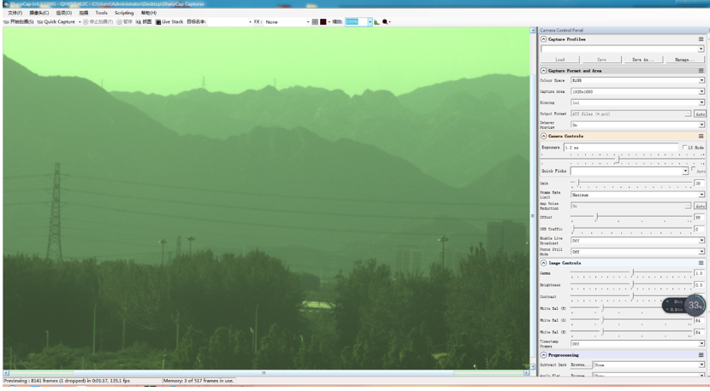Open the Colour Space dropdown
This screenshot has width=710, height=391.
637,80
